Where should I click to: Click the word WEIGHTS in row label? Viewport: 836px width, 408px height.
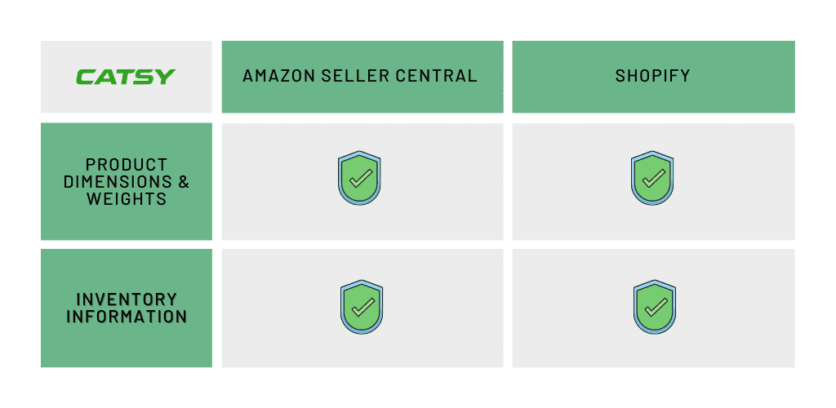click(127, 198)
